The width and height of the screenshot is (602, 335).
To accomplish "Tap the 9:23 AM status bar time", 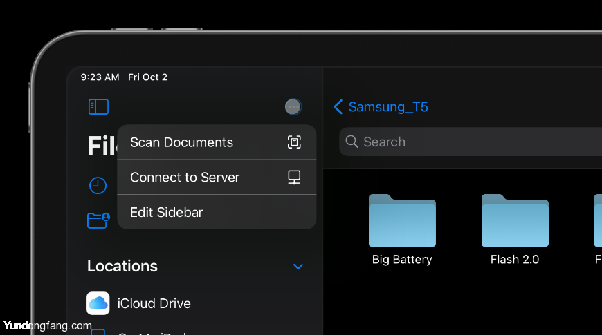I will (100, 77).
